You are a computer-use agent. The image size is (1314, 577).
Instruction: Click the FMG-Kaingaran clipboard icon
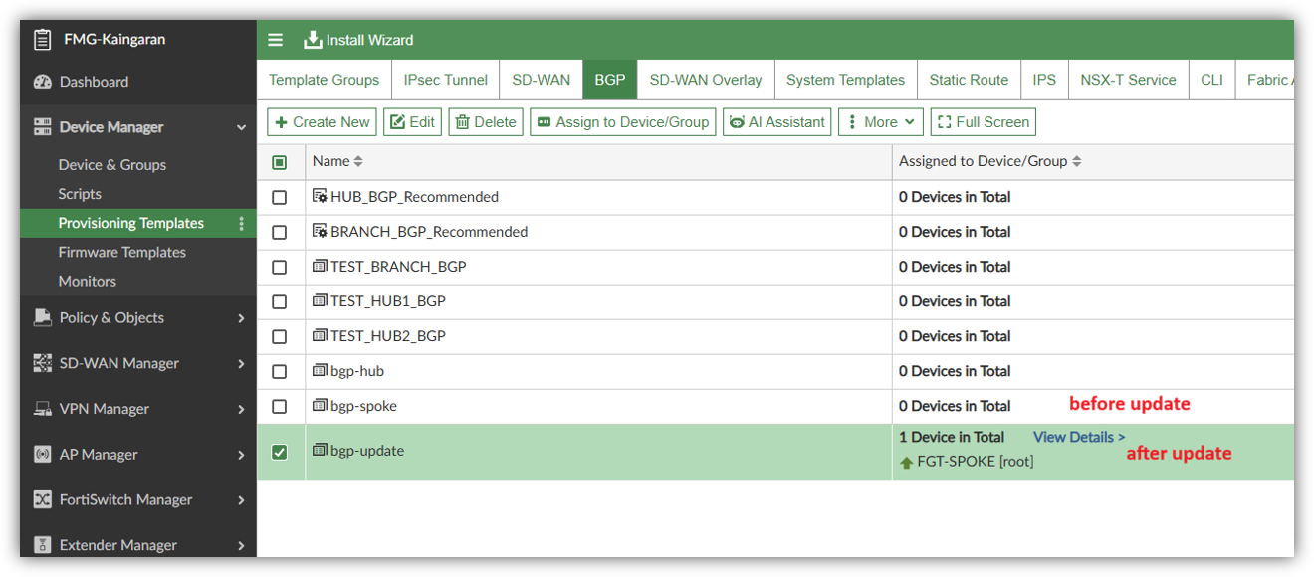pos(42,40)
